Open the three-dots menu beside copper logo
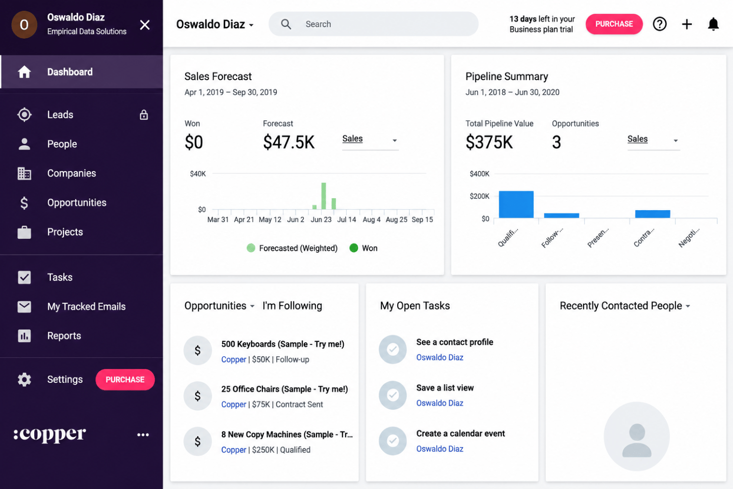 143,435
